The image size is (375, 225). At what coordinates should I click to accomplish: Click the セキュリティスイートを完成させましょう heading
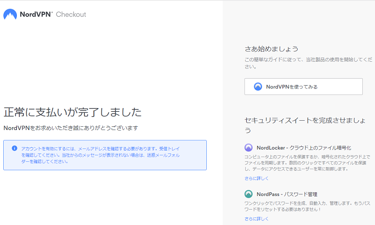(x=305, y=125)
